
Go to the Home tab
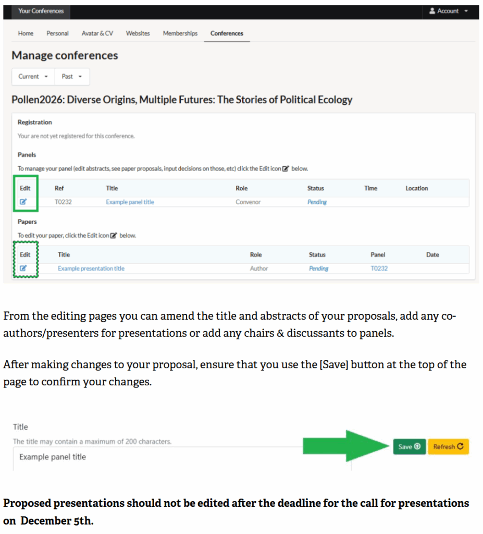[26, 33]
